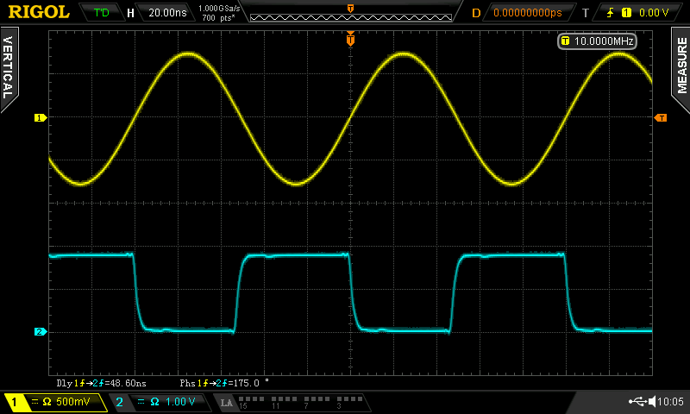Image resolution: width=690 pixels, height=414 pixels.
Task: Toggle channel 2 at 1.00 V
Action: tap(160, 402)
